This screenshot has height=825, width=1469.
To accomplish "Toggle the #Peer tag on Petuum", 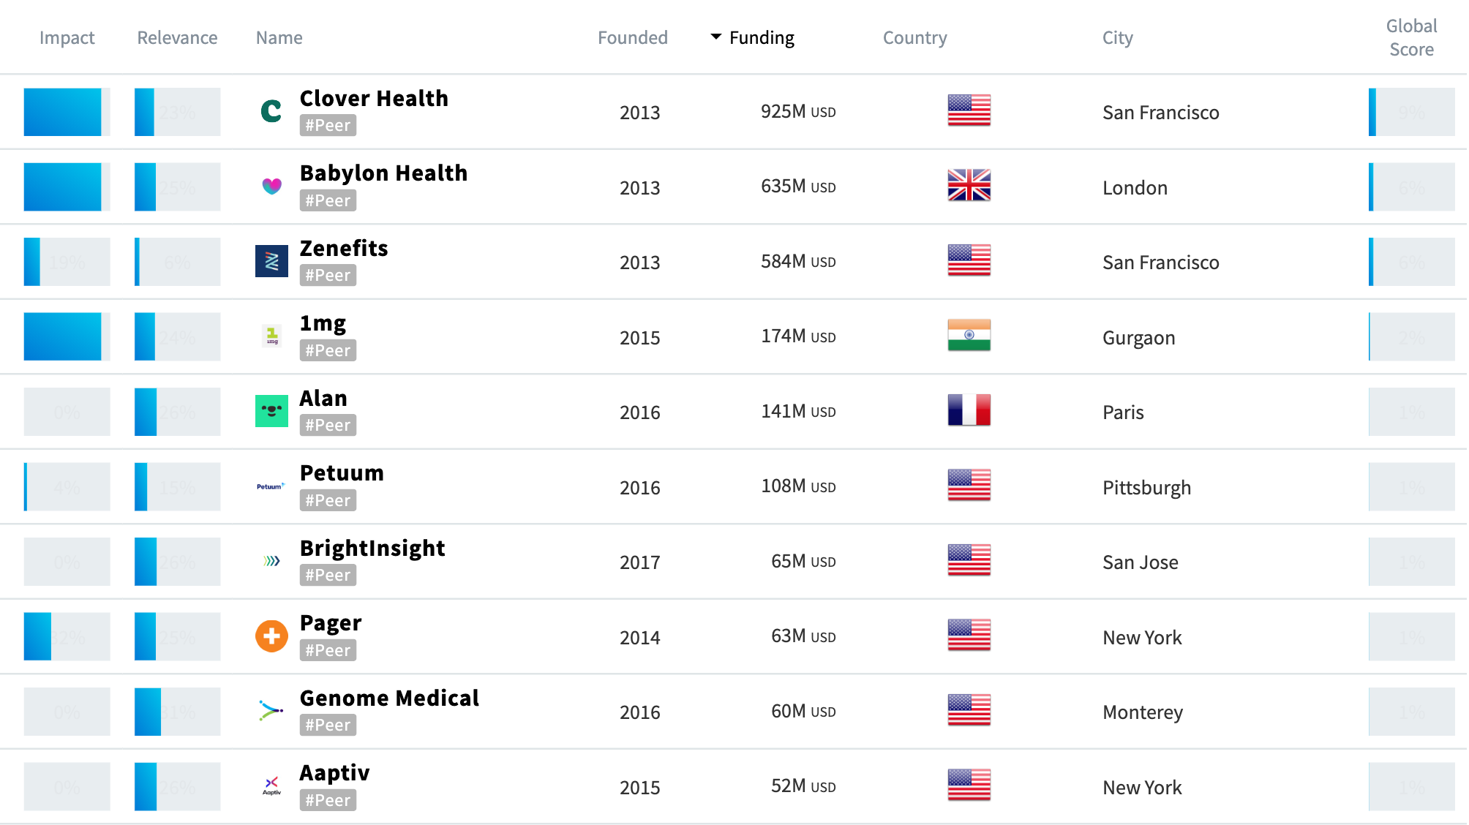I will (x=327, y=500).
